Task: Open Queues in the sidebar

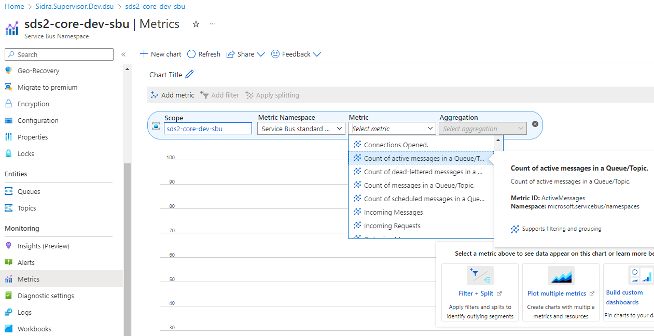Action: pos(29,191)
